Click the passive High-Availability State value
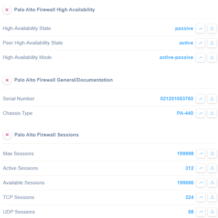 (x=184, y=28)
